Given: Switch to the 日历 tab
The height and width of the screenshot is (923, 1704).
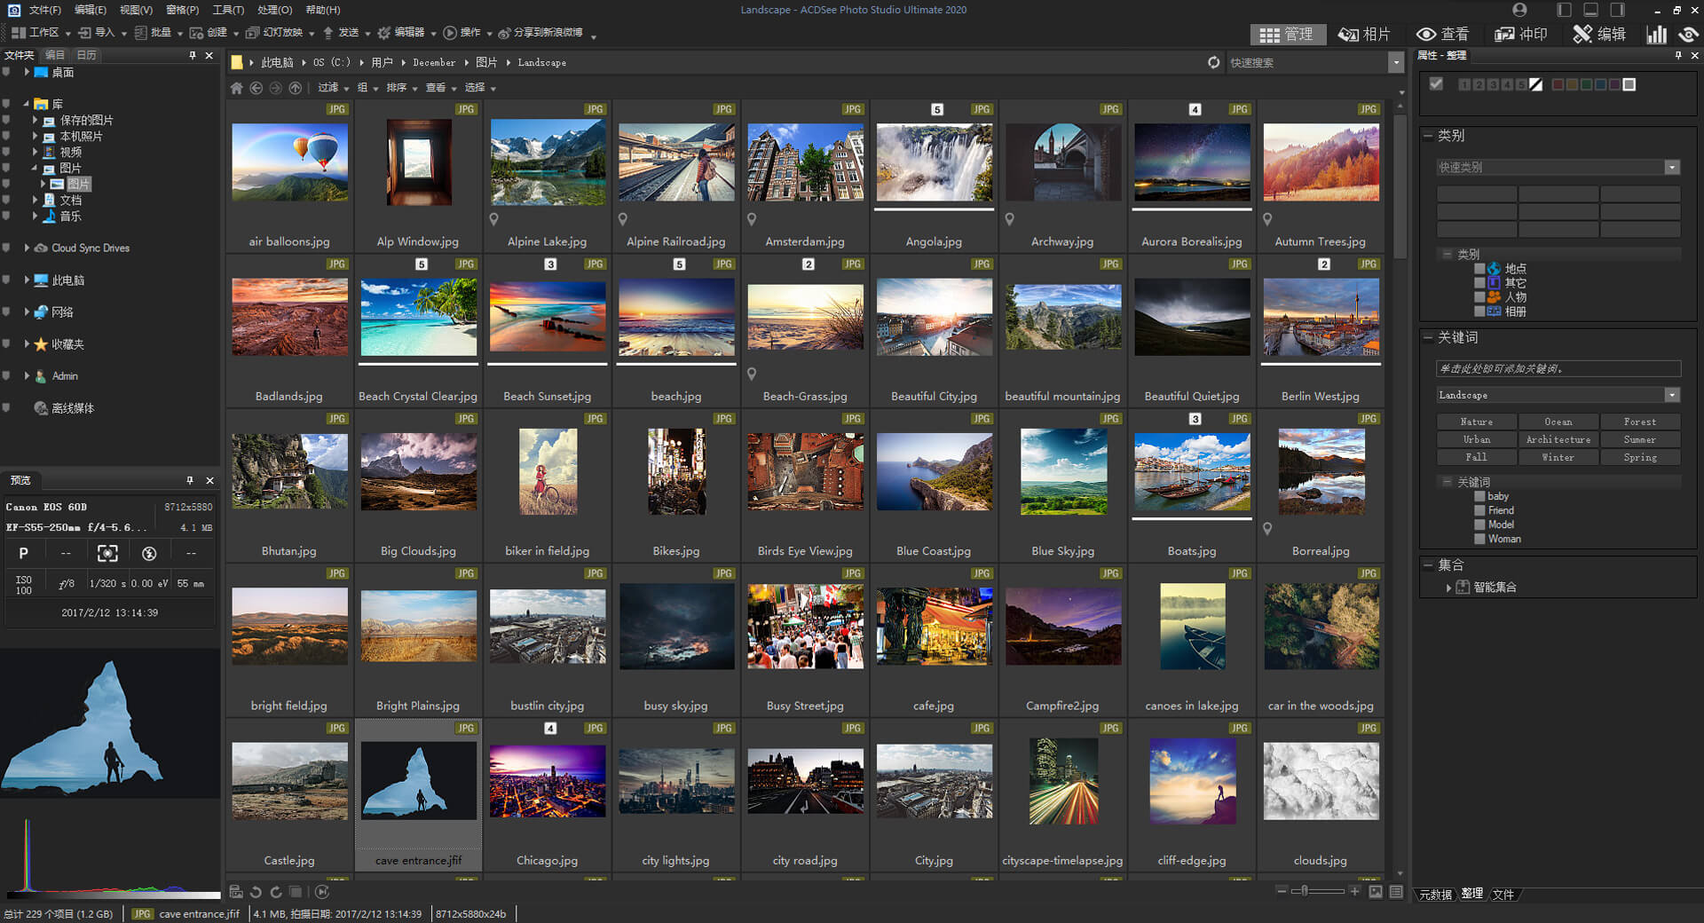Looking at the screenshot, I should point(86,55).
